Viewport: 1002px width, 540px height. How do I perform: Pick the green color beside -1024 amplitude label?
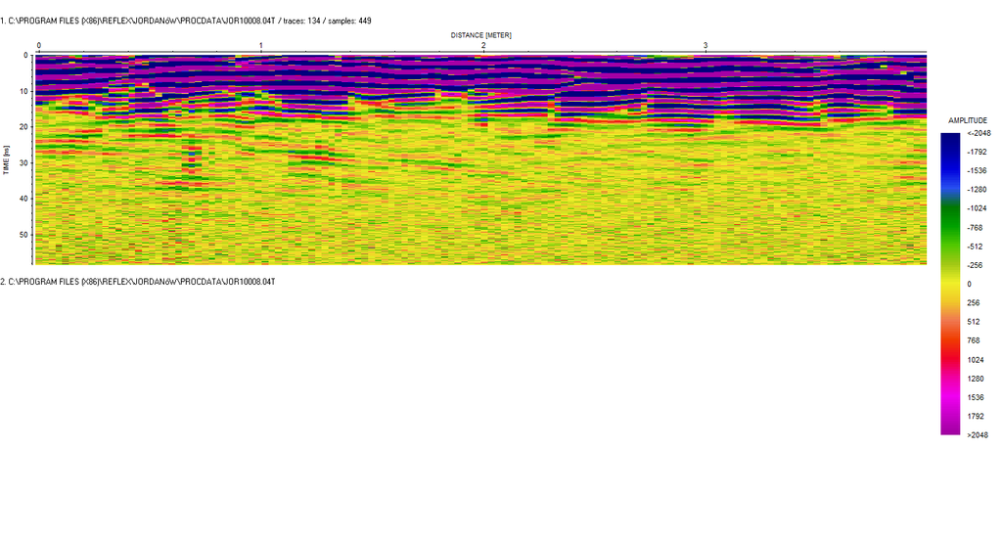click(x=950, y=208)
